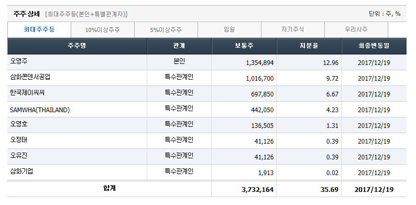Show the 자기주식 tab

(293, 30)
